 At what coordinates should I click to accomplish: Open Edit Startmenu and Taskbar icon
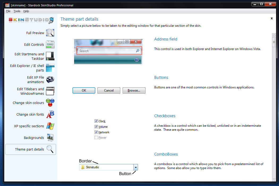[x=50, y=56]
